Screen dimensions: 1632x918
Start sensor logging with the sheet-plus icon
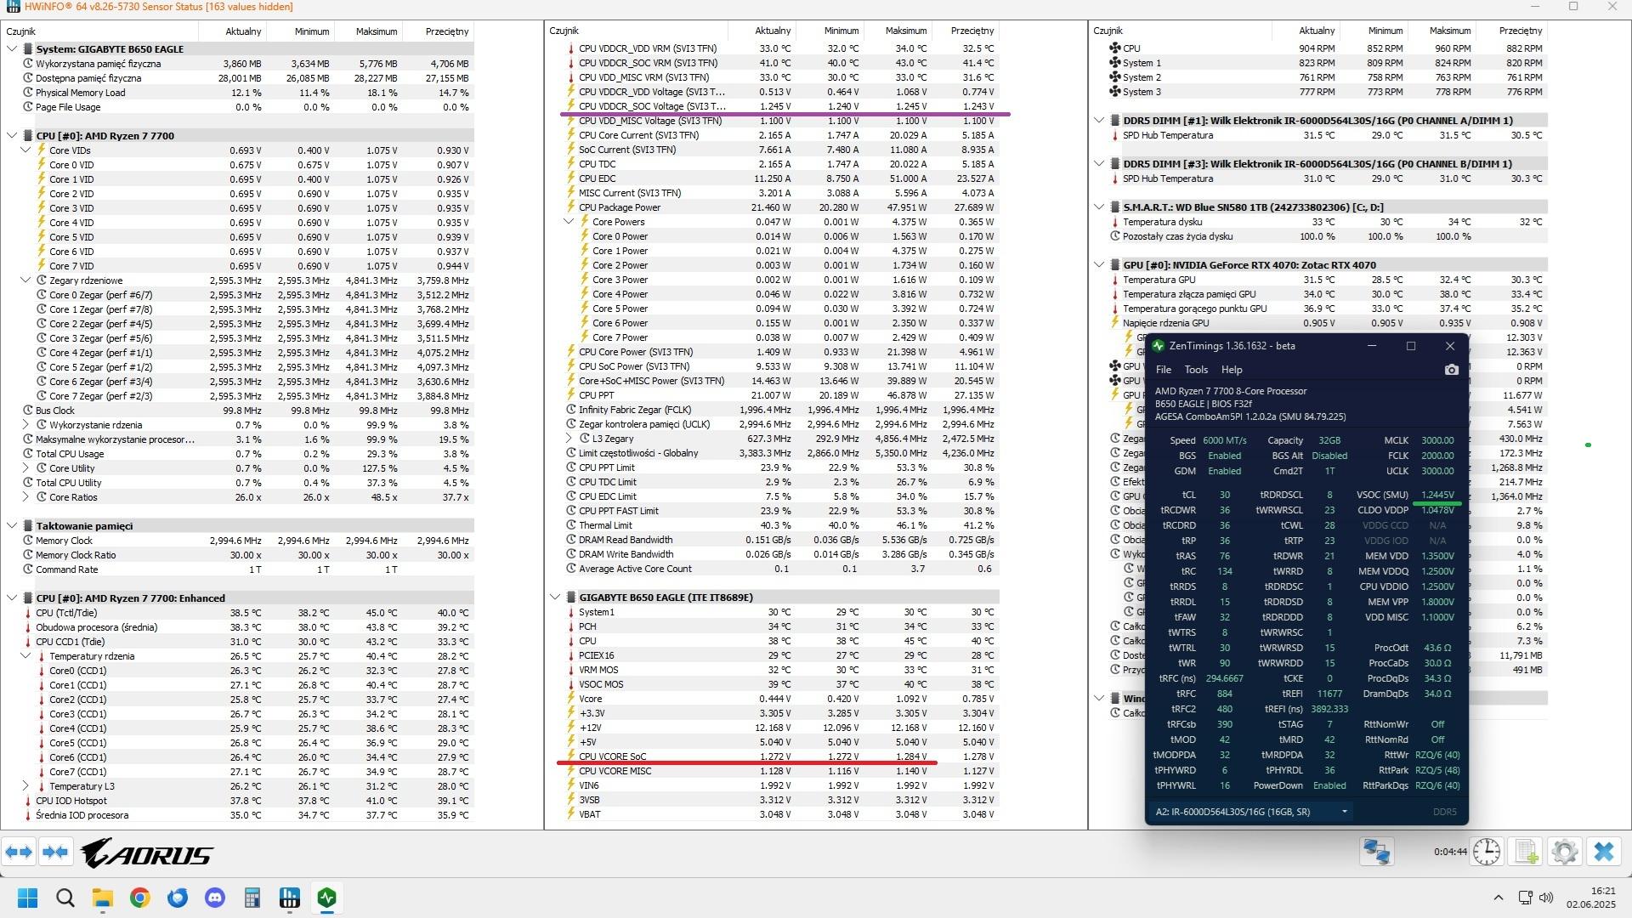click(x=1526, y=852)
